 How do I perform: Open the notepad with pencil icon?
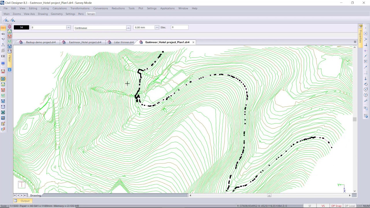[3, 123]
